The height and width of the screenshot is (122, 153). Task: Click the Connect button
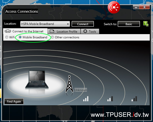(x=83, y=24)
